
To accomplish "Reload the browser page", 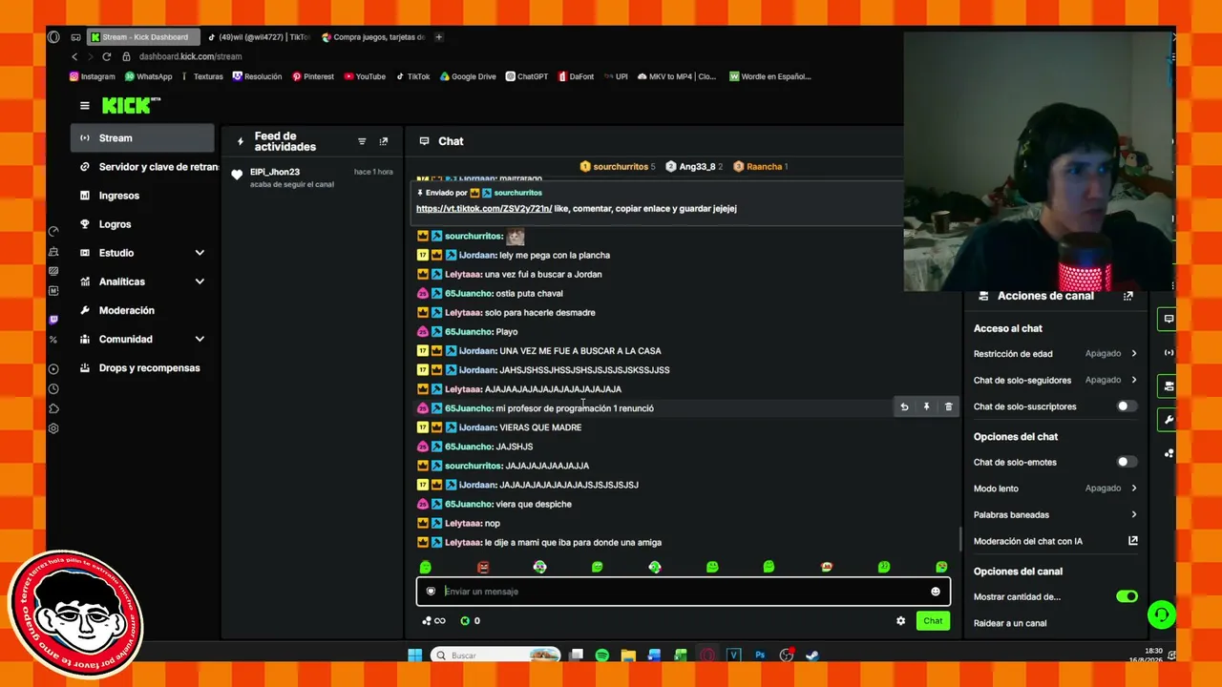I will pos(106,56).
